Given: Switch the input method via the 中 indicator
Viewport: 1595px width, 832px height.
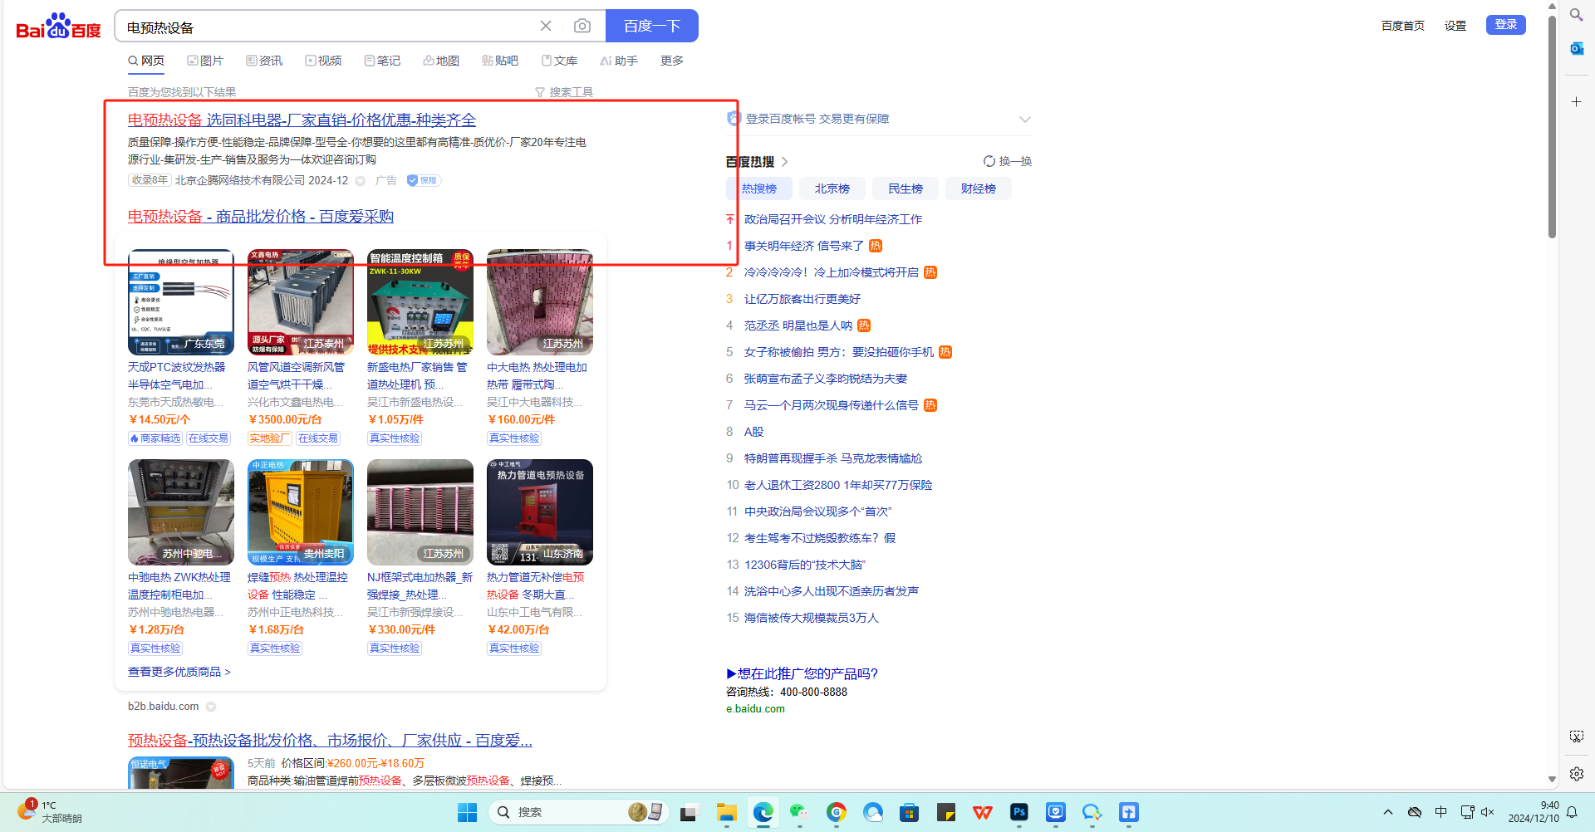Looking at the screenshot, I should pos(1441,812).
